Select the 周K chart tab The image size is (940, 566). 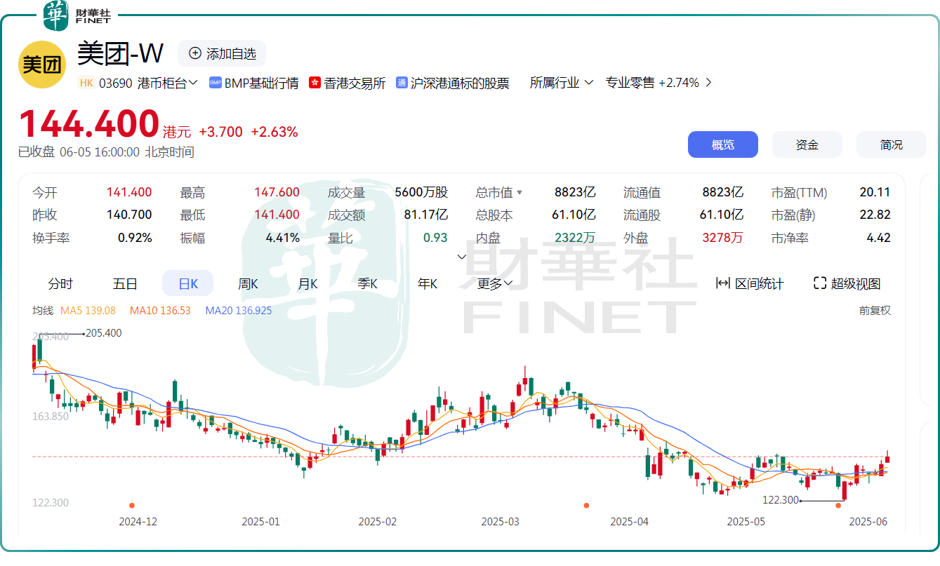click(248, 283)
